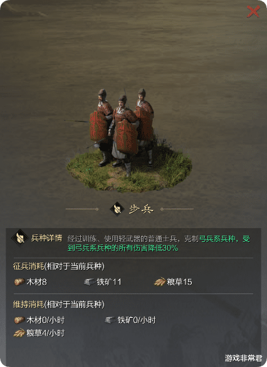267x367 pixels.
Task: Click the iron ore icon in 征兵消耗
Action: click(x=90, y=282)
